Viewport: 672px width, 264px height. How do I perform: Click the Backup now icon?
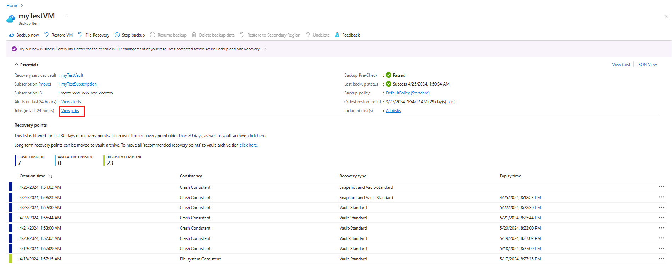(11, 35)
